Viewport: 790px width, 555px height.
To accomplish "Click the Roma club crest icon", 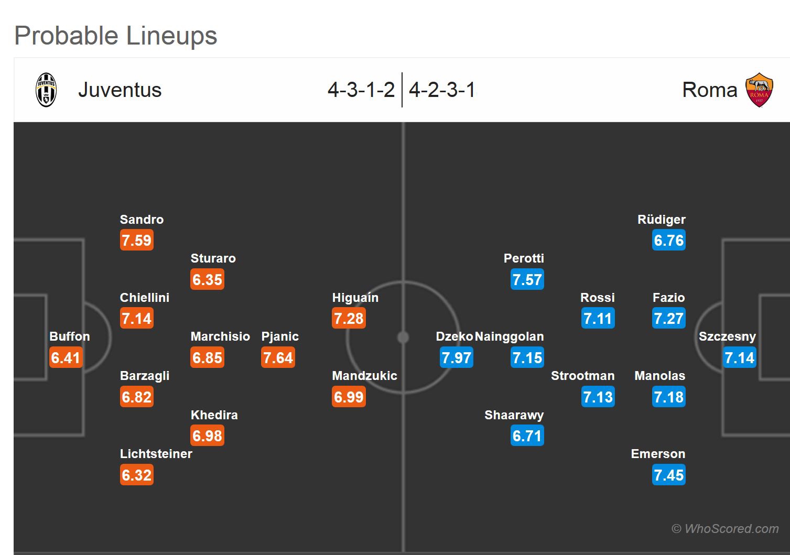I will pos(759,90).
